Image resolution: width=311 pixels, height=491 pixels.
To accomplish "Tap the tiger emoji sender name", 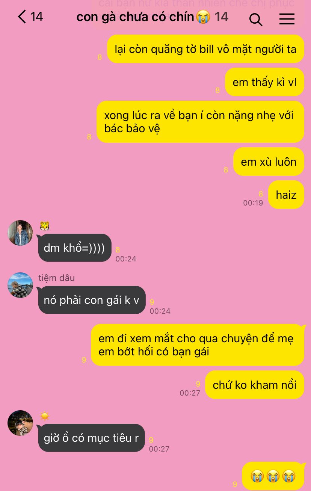I will point(45,226).
